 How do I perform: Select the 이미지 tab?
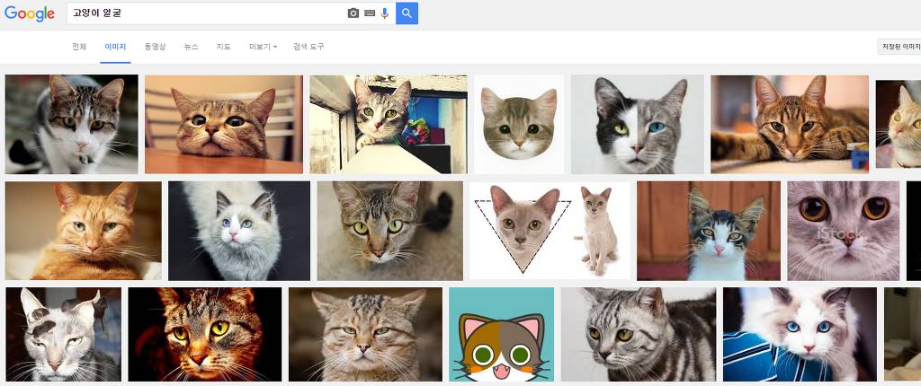coord(115,46)
